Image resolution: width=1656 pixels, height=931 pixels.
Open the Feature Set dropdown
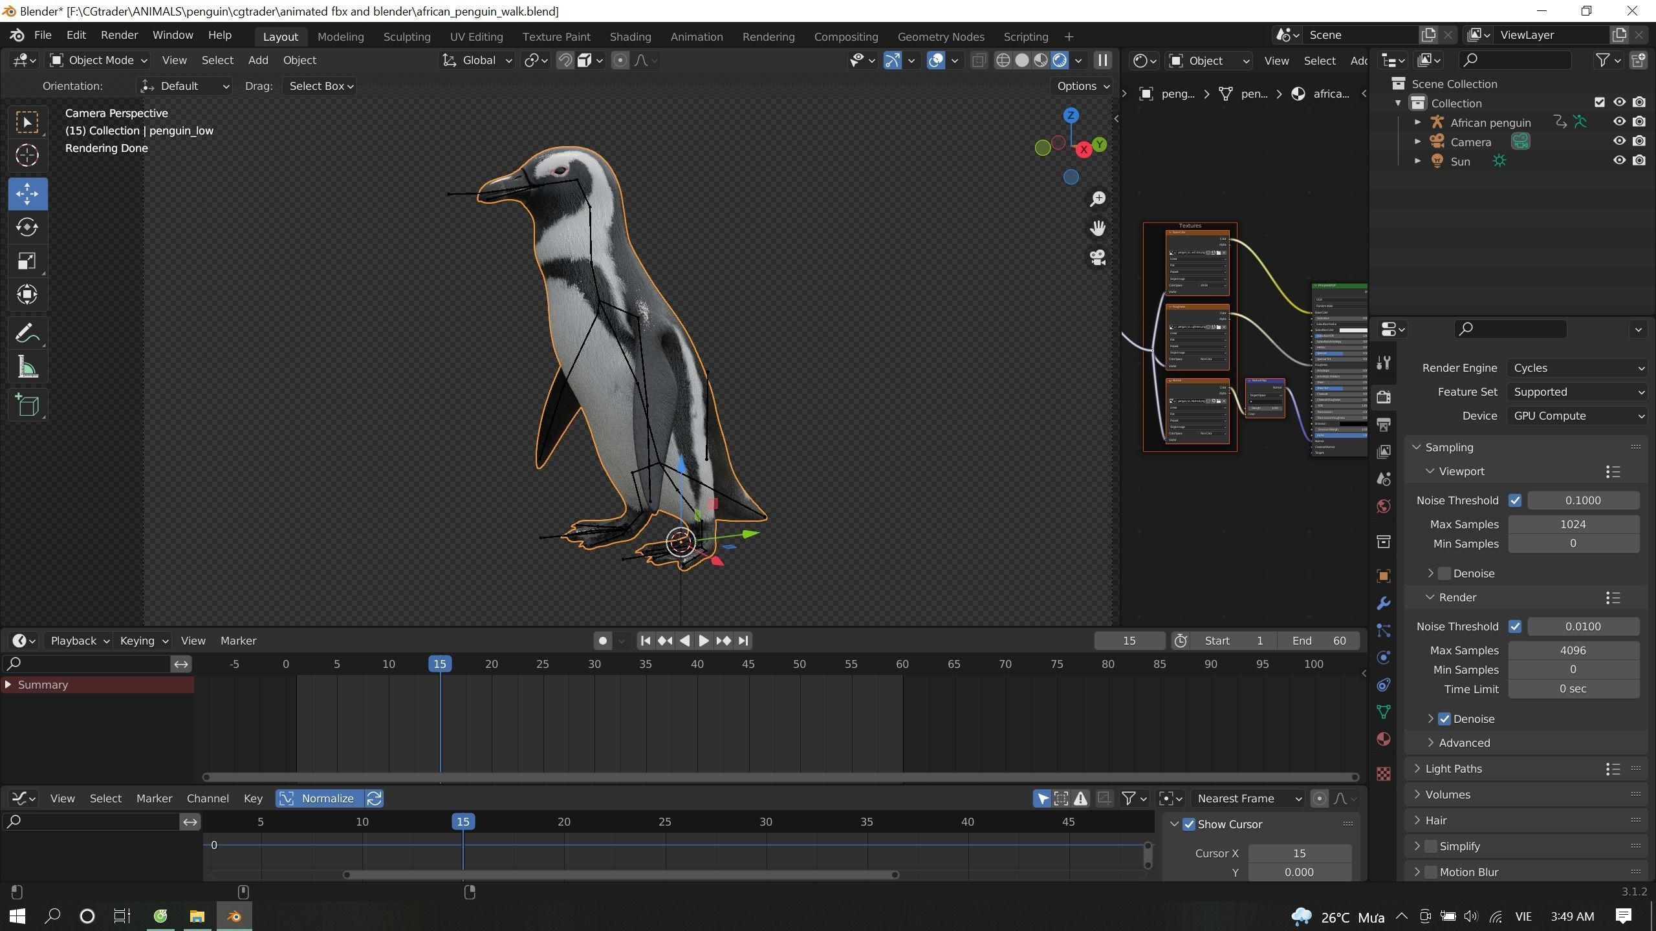[1577, 392]
